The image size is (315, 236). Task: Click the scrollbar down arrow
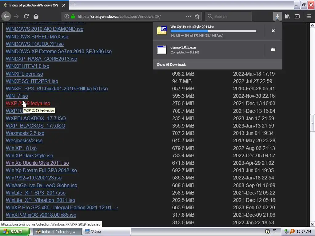312,224
